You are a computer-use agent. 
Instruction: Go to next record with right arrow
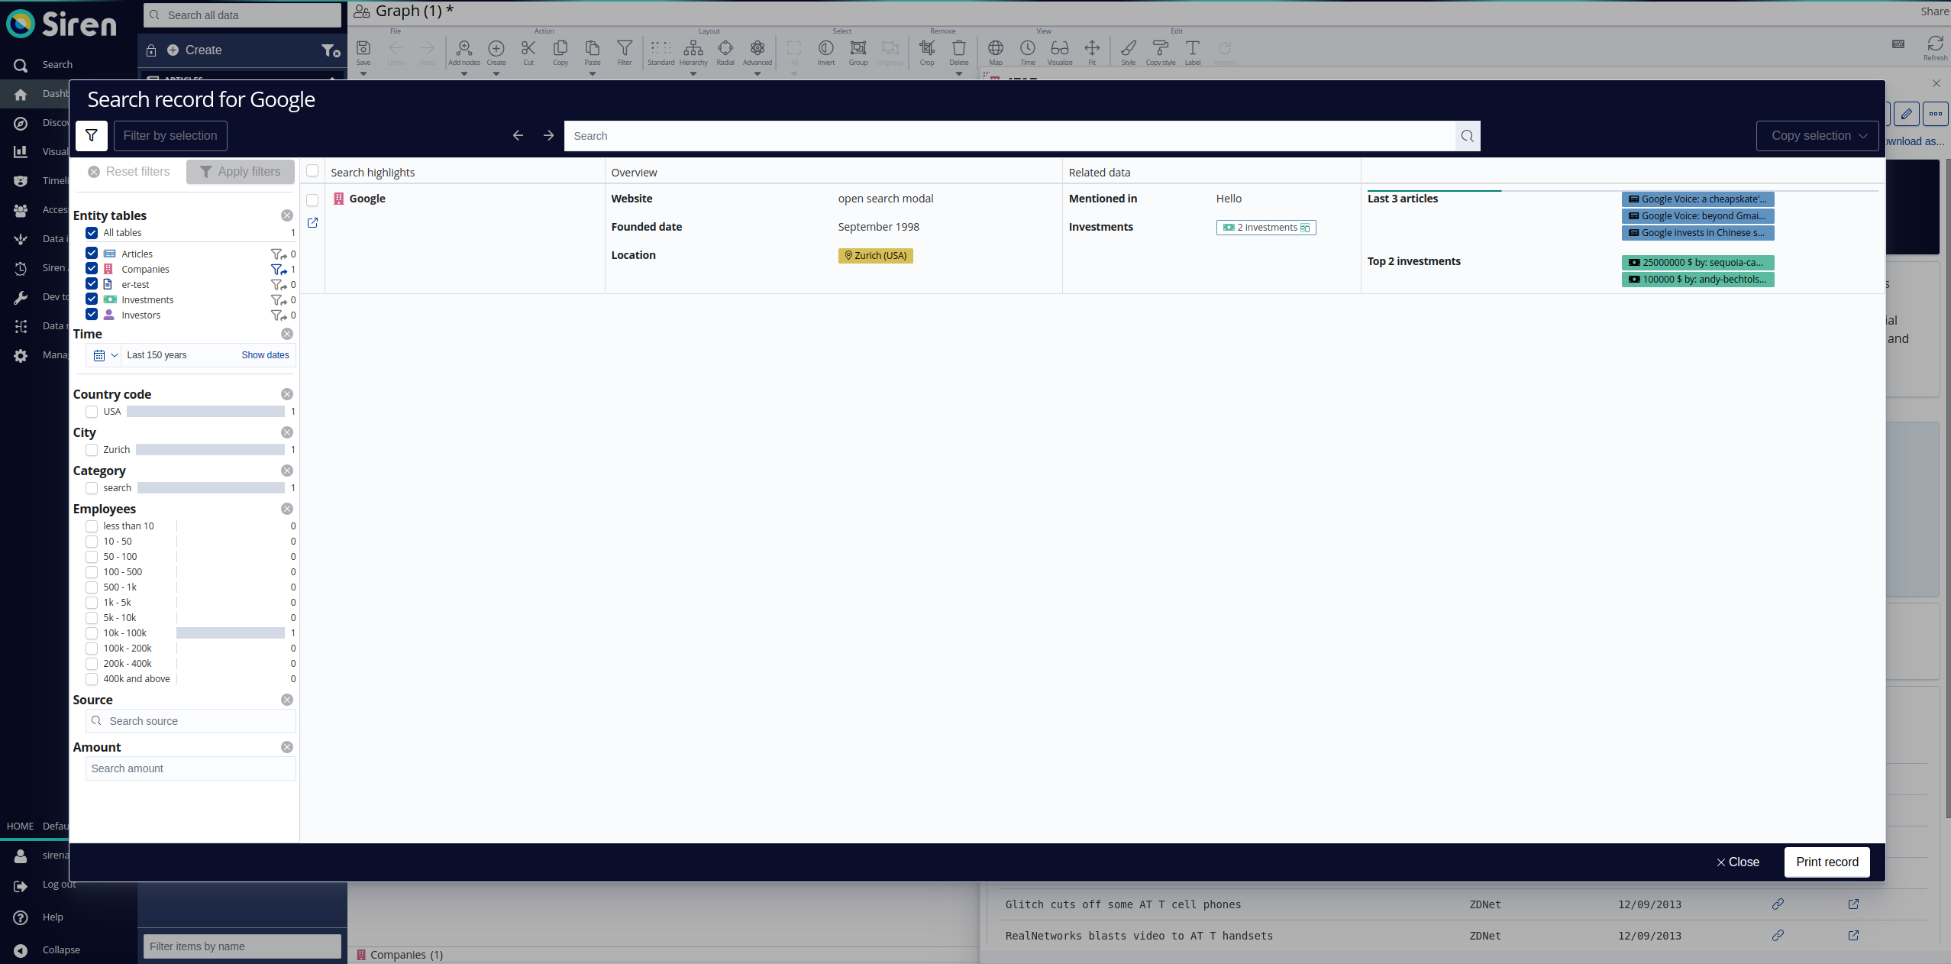click(548, 136)
